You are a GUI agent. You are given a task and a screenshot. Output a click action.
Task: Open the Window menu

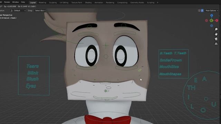pos(16,2)
